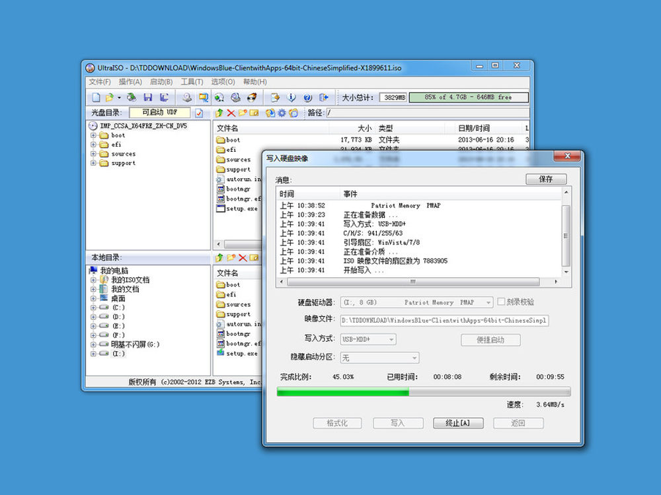Screen dimensions: 661x495
Task: Click the Make CD/DVD image drive icon
Action: point(187,98)
